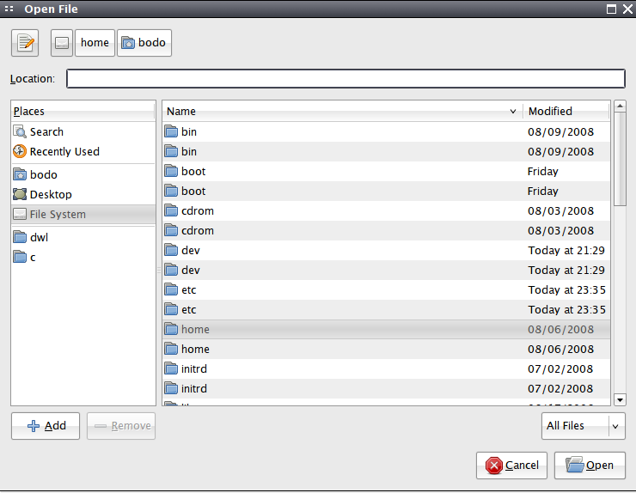
Task: Open Search in the Places panel
Action: [x=46, y=132]
